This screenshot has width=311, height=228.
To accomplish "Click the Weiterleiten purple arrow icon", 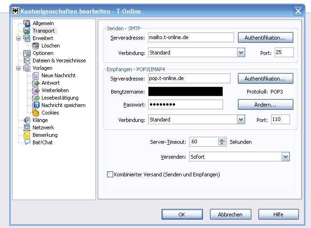I will click(x=36, y=90).
